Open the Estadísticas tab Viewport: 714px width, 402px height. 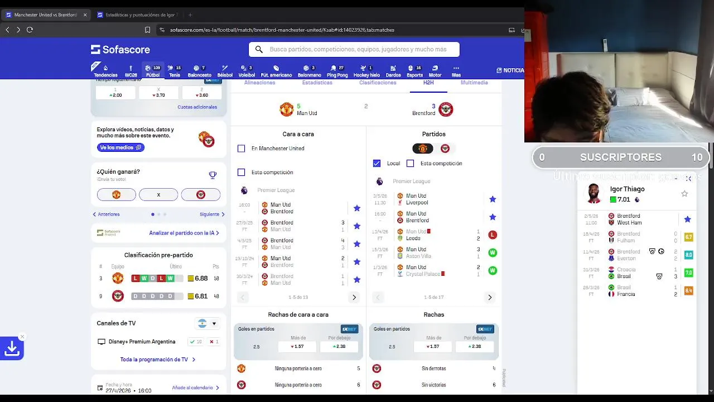pos(317,83)
